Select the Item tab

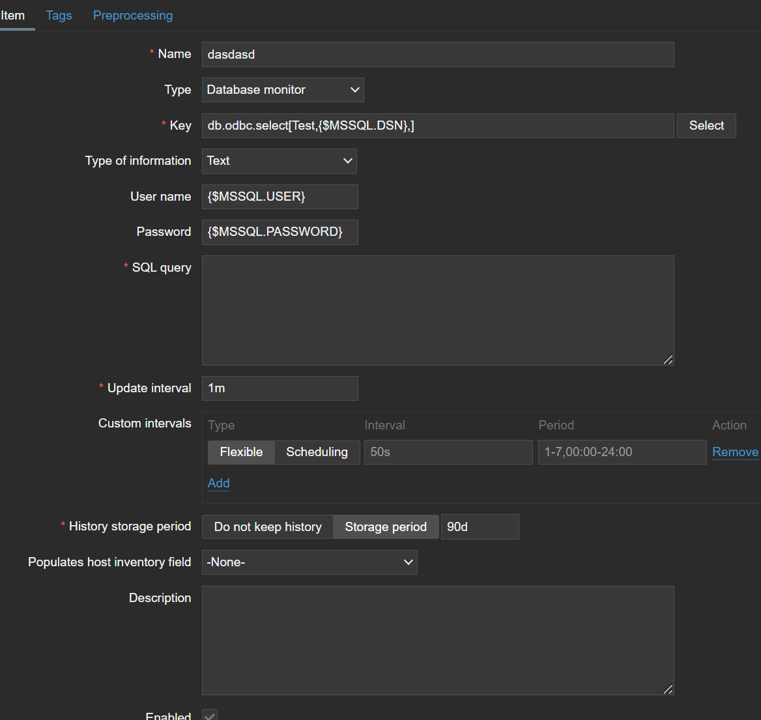point(13,15)
